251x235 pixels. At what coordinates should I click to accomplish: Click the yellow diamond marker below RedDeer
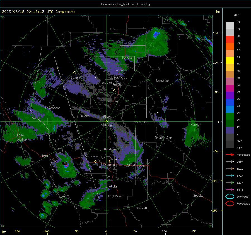click(115, 91)
